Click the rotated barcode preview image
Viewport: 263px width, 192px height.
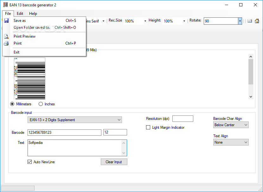click(x=29, y=78)
